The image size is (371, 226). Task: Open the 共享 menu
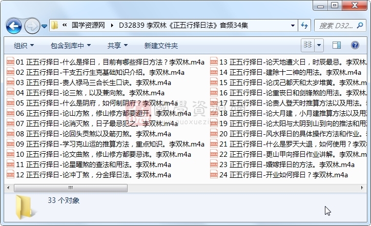coord(117,46)
